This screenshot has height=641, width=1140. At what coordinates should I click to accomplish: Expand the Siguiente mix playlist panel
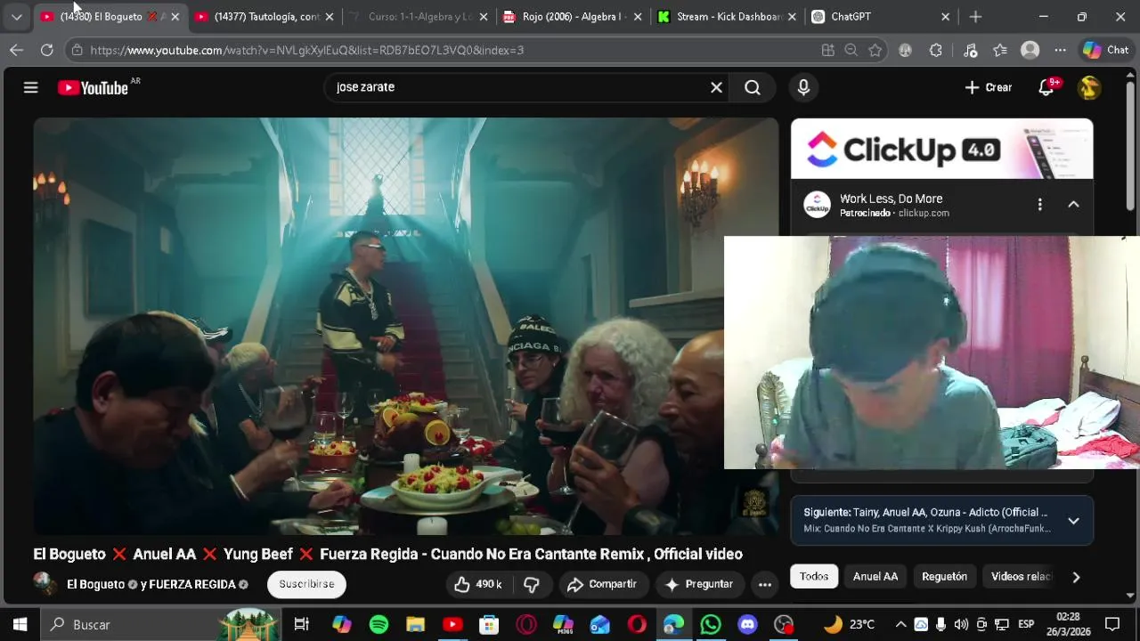(x=1073, y=521)
